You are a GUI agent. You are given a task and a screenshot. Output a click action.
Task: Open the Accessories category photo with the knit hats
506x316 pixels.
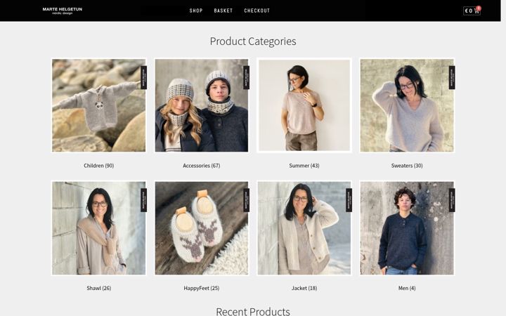[x=202, y=105]
